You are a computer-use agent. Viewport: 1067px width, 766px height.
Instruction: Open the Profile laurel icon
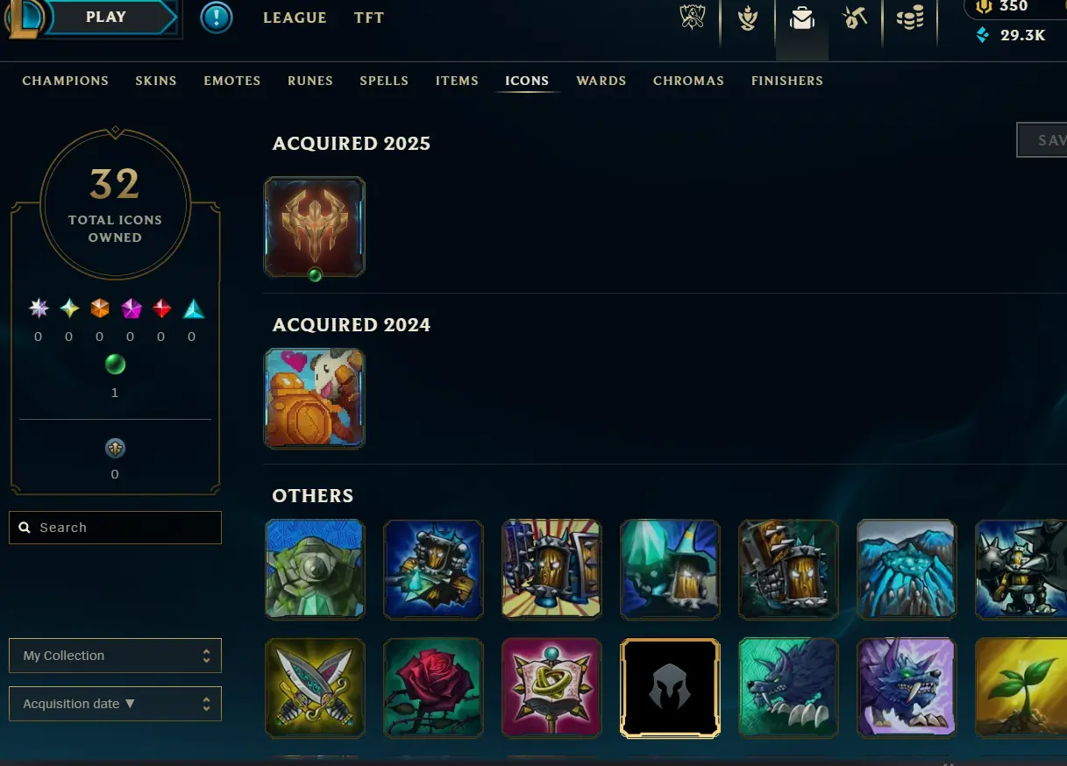[x=747, y=18]
